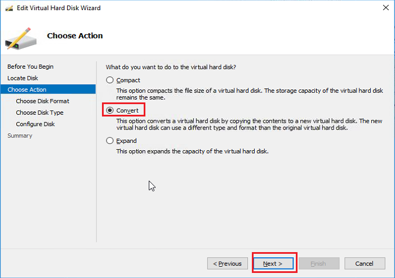Image resolution: width=395 pixels, height=278 pixels.
Task: Select the Compact radio button
Action: [x=110, y=80]
